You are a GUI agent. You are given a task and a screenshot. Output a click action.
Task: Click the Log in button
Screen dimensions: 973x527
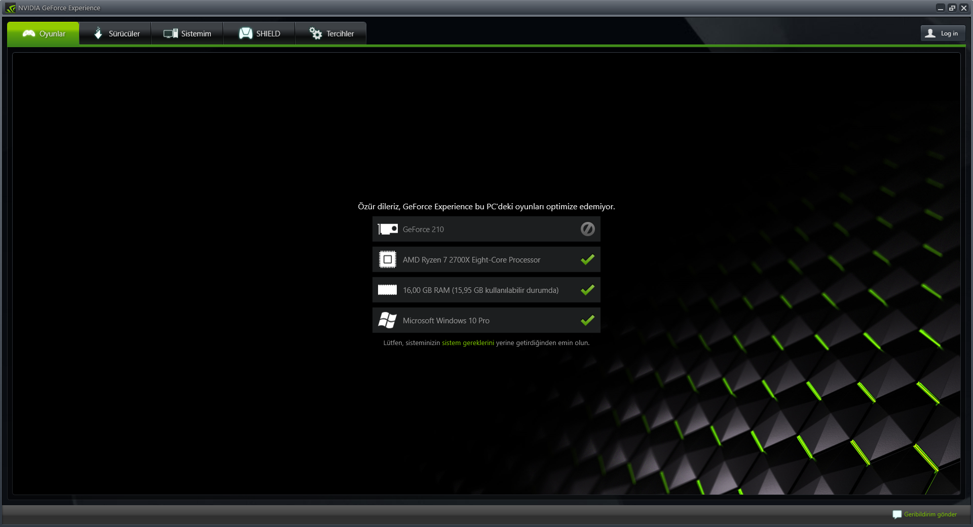943,33
